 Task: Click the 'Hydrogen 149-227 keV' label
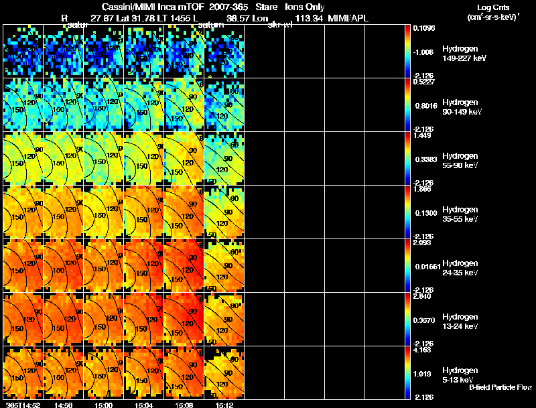click(x=464, y=54)
